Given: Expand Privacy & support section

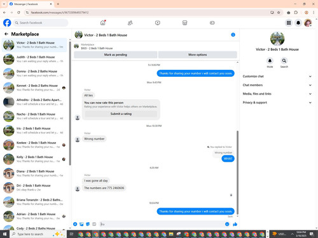Looking at the screenshot, I should tap(277, 102).
